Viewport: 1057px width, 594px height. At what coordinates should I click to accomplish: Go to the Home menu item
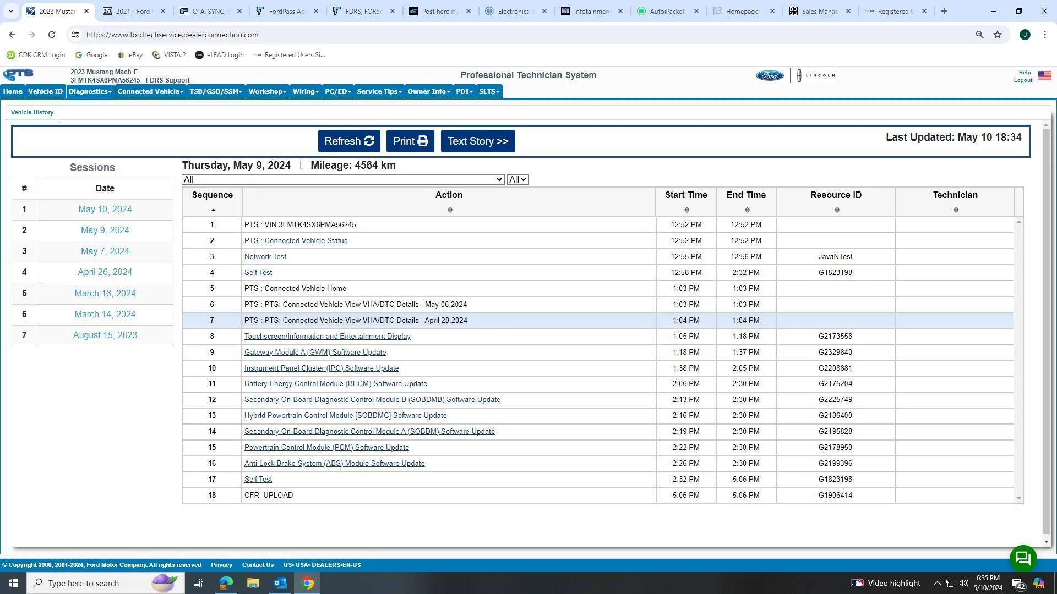pos(13,91)
